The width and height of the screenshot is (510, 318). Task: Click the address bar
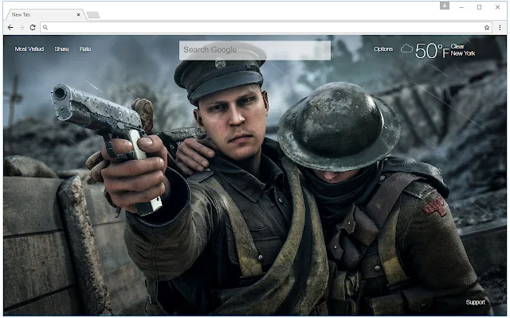(265, 28)
